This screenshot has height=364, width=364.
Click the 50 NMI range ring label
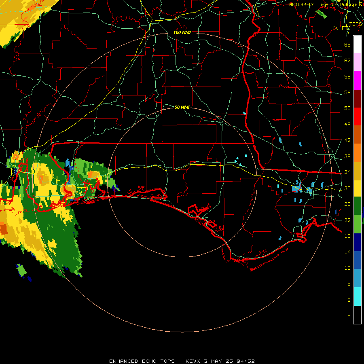(182, 107)
